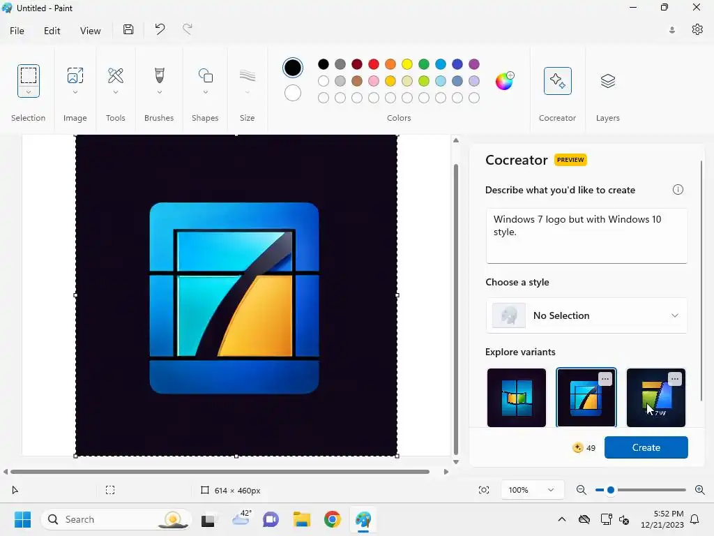Pick the yellow color swatch
714x536 pixels.
click(407, 64)
